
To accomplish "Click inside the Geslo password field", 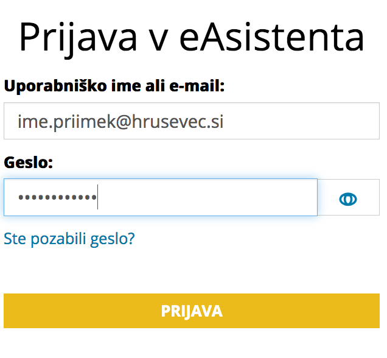I will pyautogui.click(x=161, y=197).
